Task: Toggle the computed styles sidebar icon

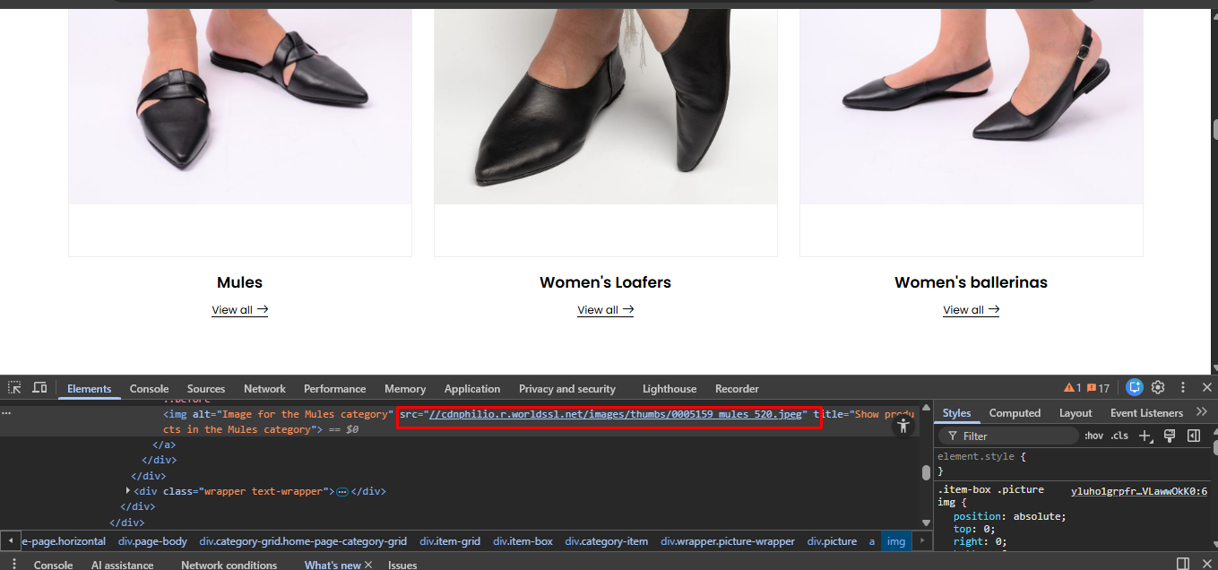Action: [1193, 436]
